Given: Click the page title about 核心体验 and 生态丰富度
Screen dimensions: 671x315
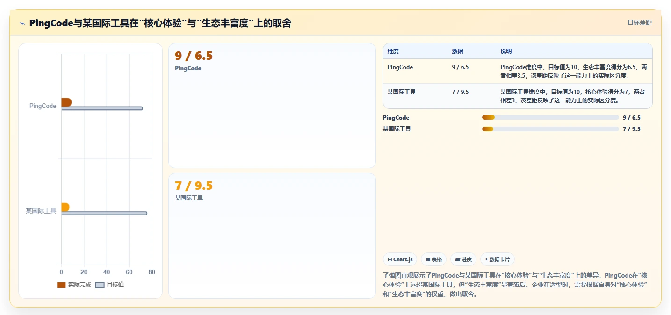Looking at the screenshot, I should 160,23.
